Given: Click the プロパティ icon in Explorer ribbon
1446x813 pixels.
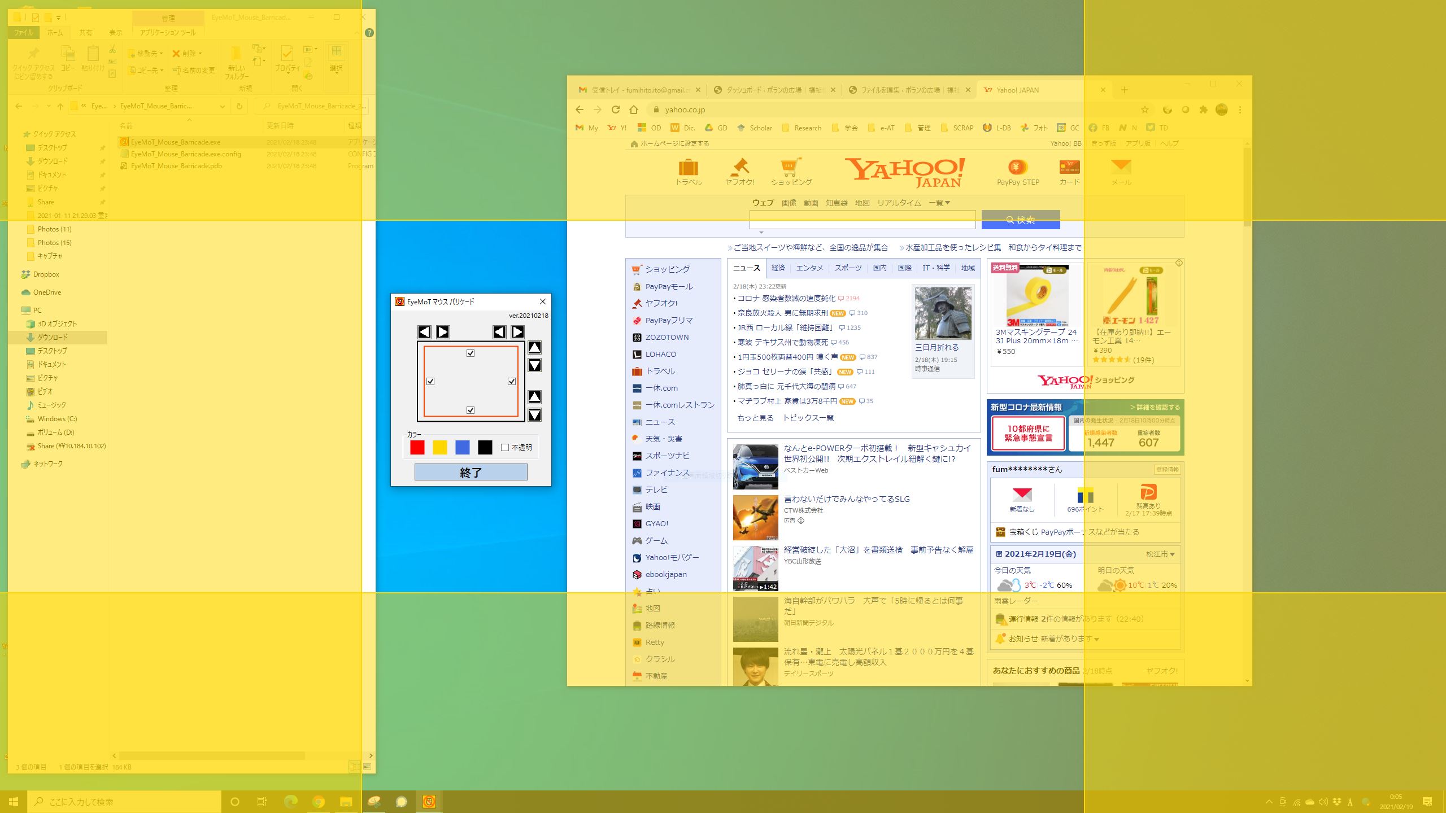Looking at the screenshot, I should [x=288, y=60].
